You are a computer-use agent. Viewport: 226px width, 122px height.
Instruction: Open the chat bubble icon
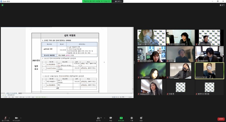pyautogui.click(x=111, y=118)
